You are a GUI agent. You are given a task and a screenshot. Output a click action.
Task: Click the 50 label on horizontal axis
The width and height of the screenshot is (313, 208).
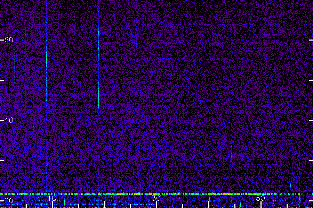pos(260,198)
